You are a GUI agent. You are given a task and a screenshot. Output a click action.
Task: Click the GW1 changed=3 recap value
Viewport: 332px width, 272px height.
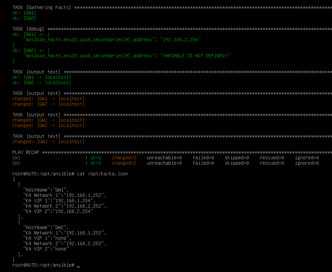click(x=124, y=158)
